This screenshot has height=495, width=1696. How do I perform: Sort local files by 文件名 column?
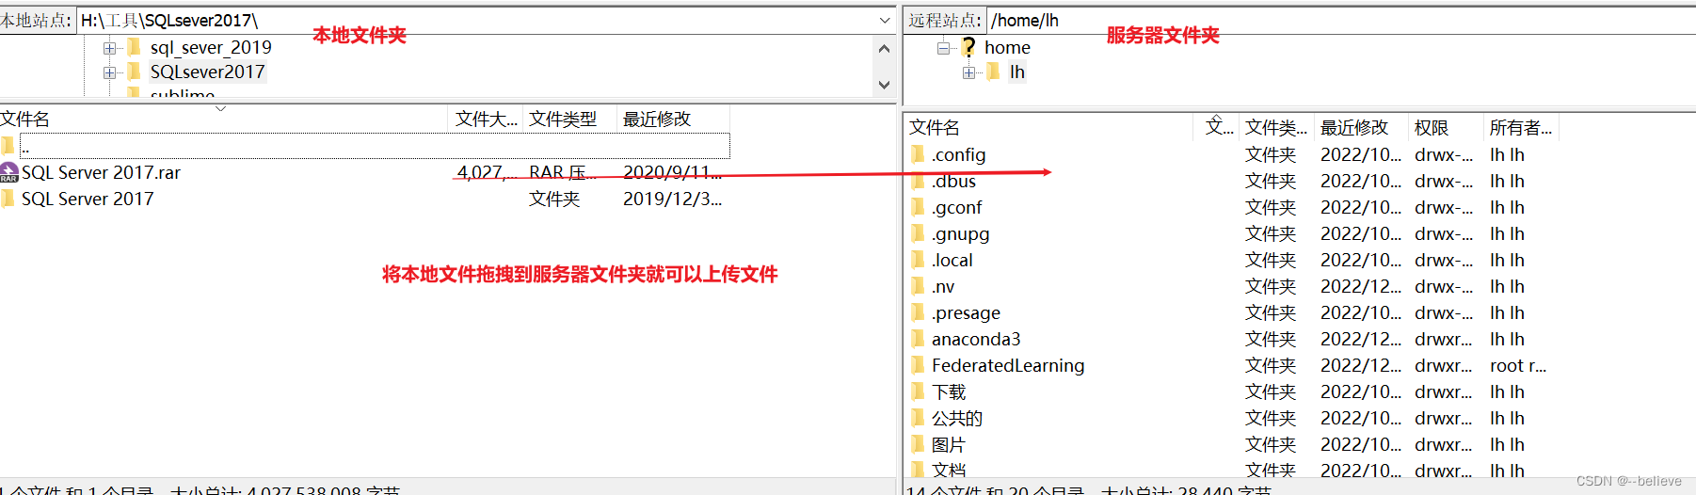coord(223,119)
